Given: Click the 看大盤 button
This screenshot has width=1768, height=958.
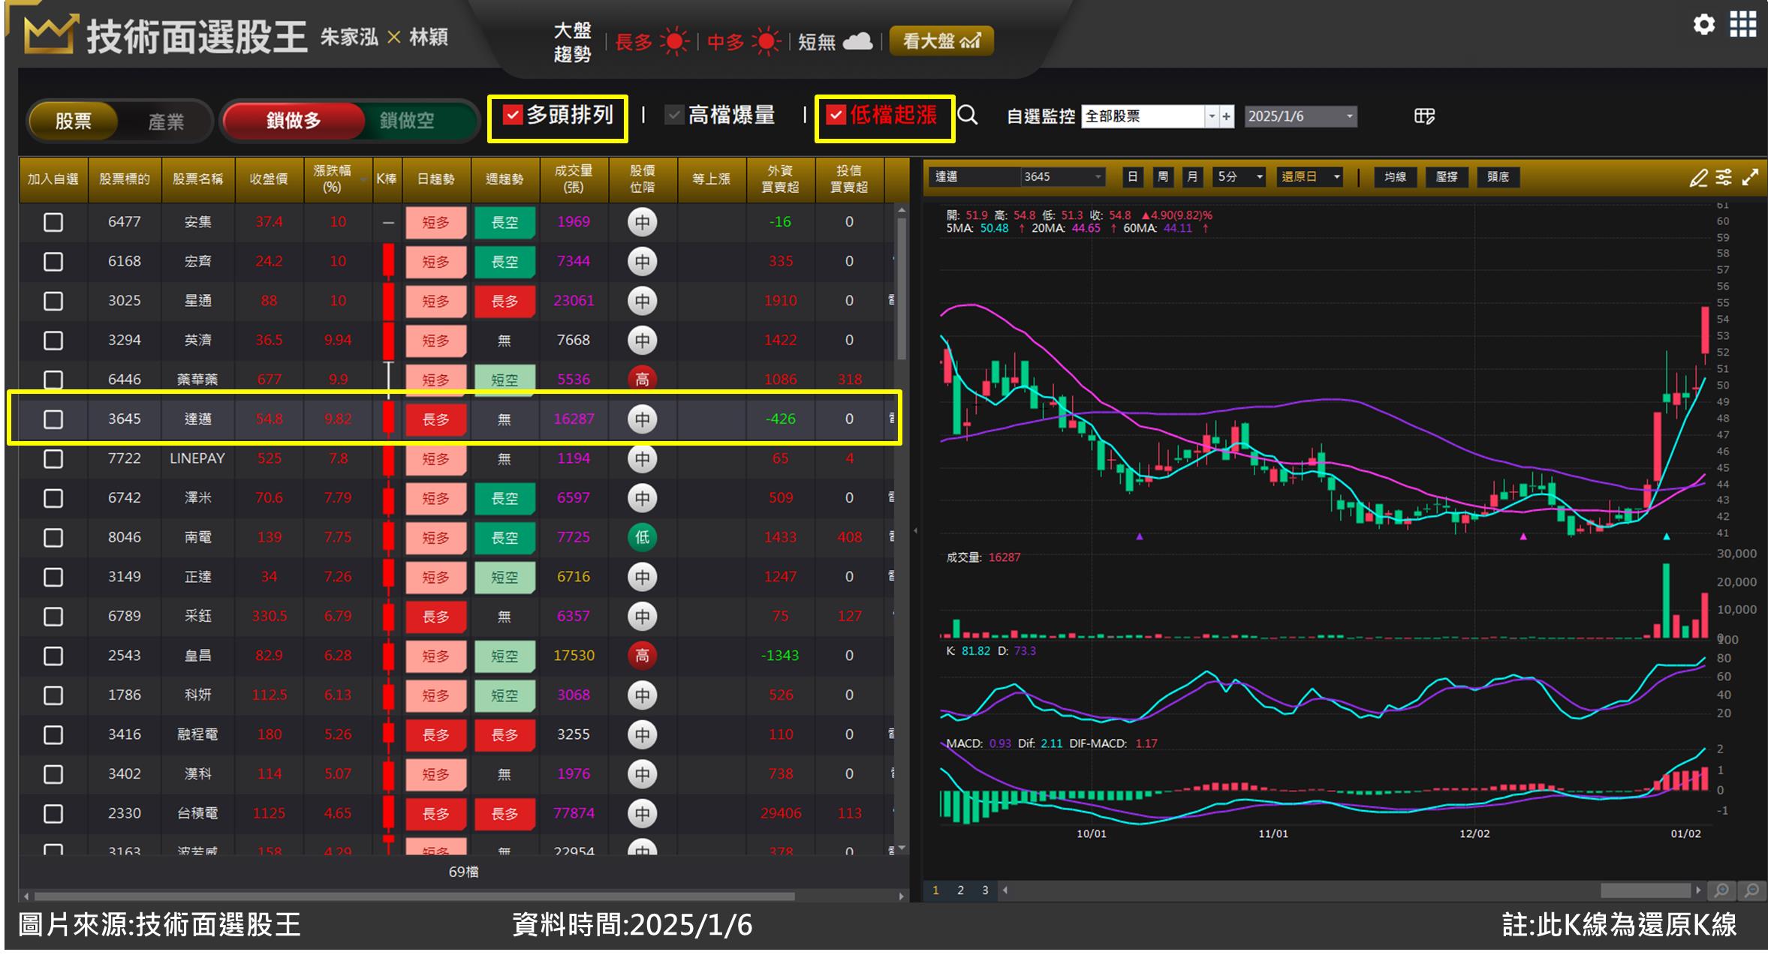Looking at the screenshot, I should click(941, 41).
